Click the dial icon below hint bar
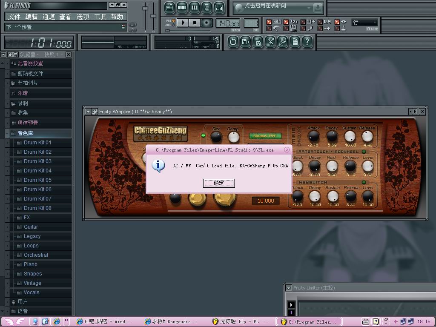 coord(133,30)
